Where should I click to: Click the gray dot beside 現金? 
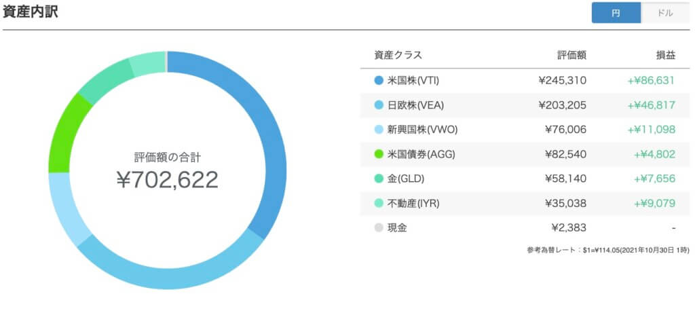(x=379, y=227)
